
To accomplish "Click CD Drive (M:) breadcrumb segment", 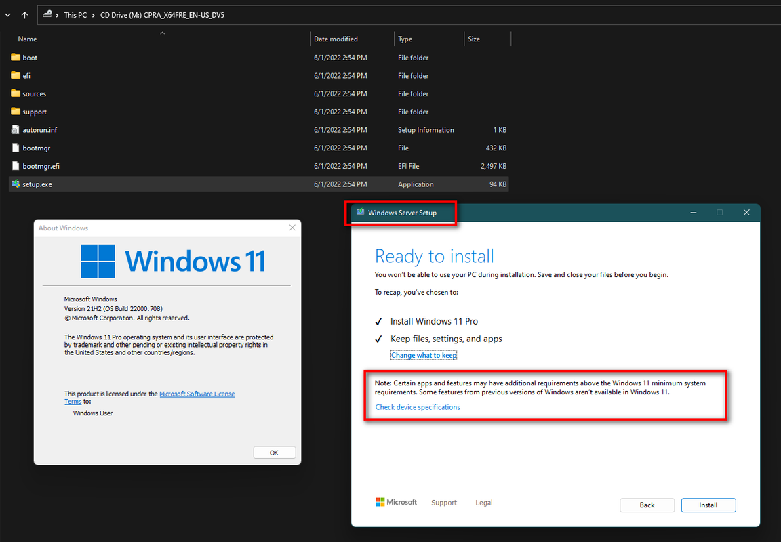I will (163, 15).
